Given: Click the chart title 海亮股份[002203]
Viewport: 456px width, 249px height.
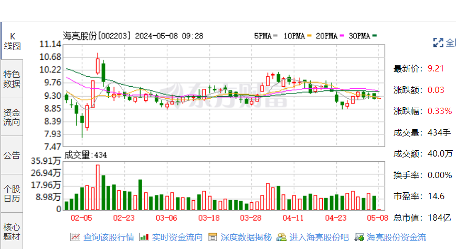Looking at the screenshot, I should 97,36.
